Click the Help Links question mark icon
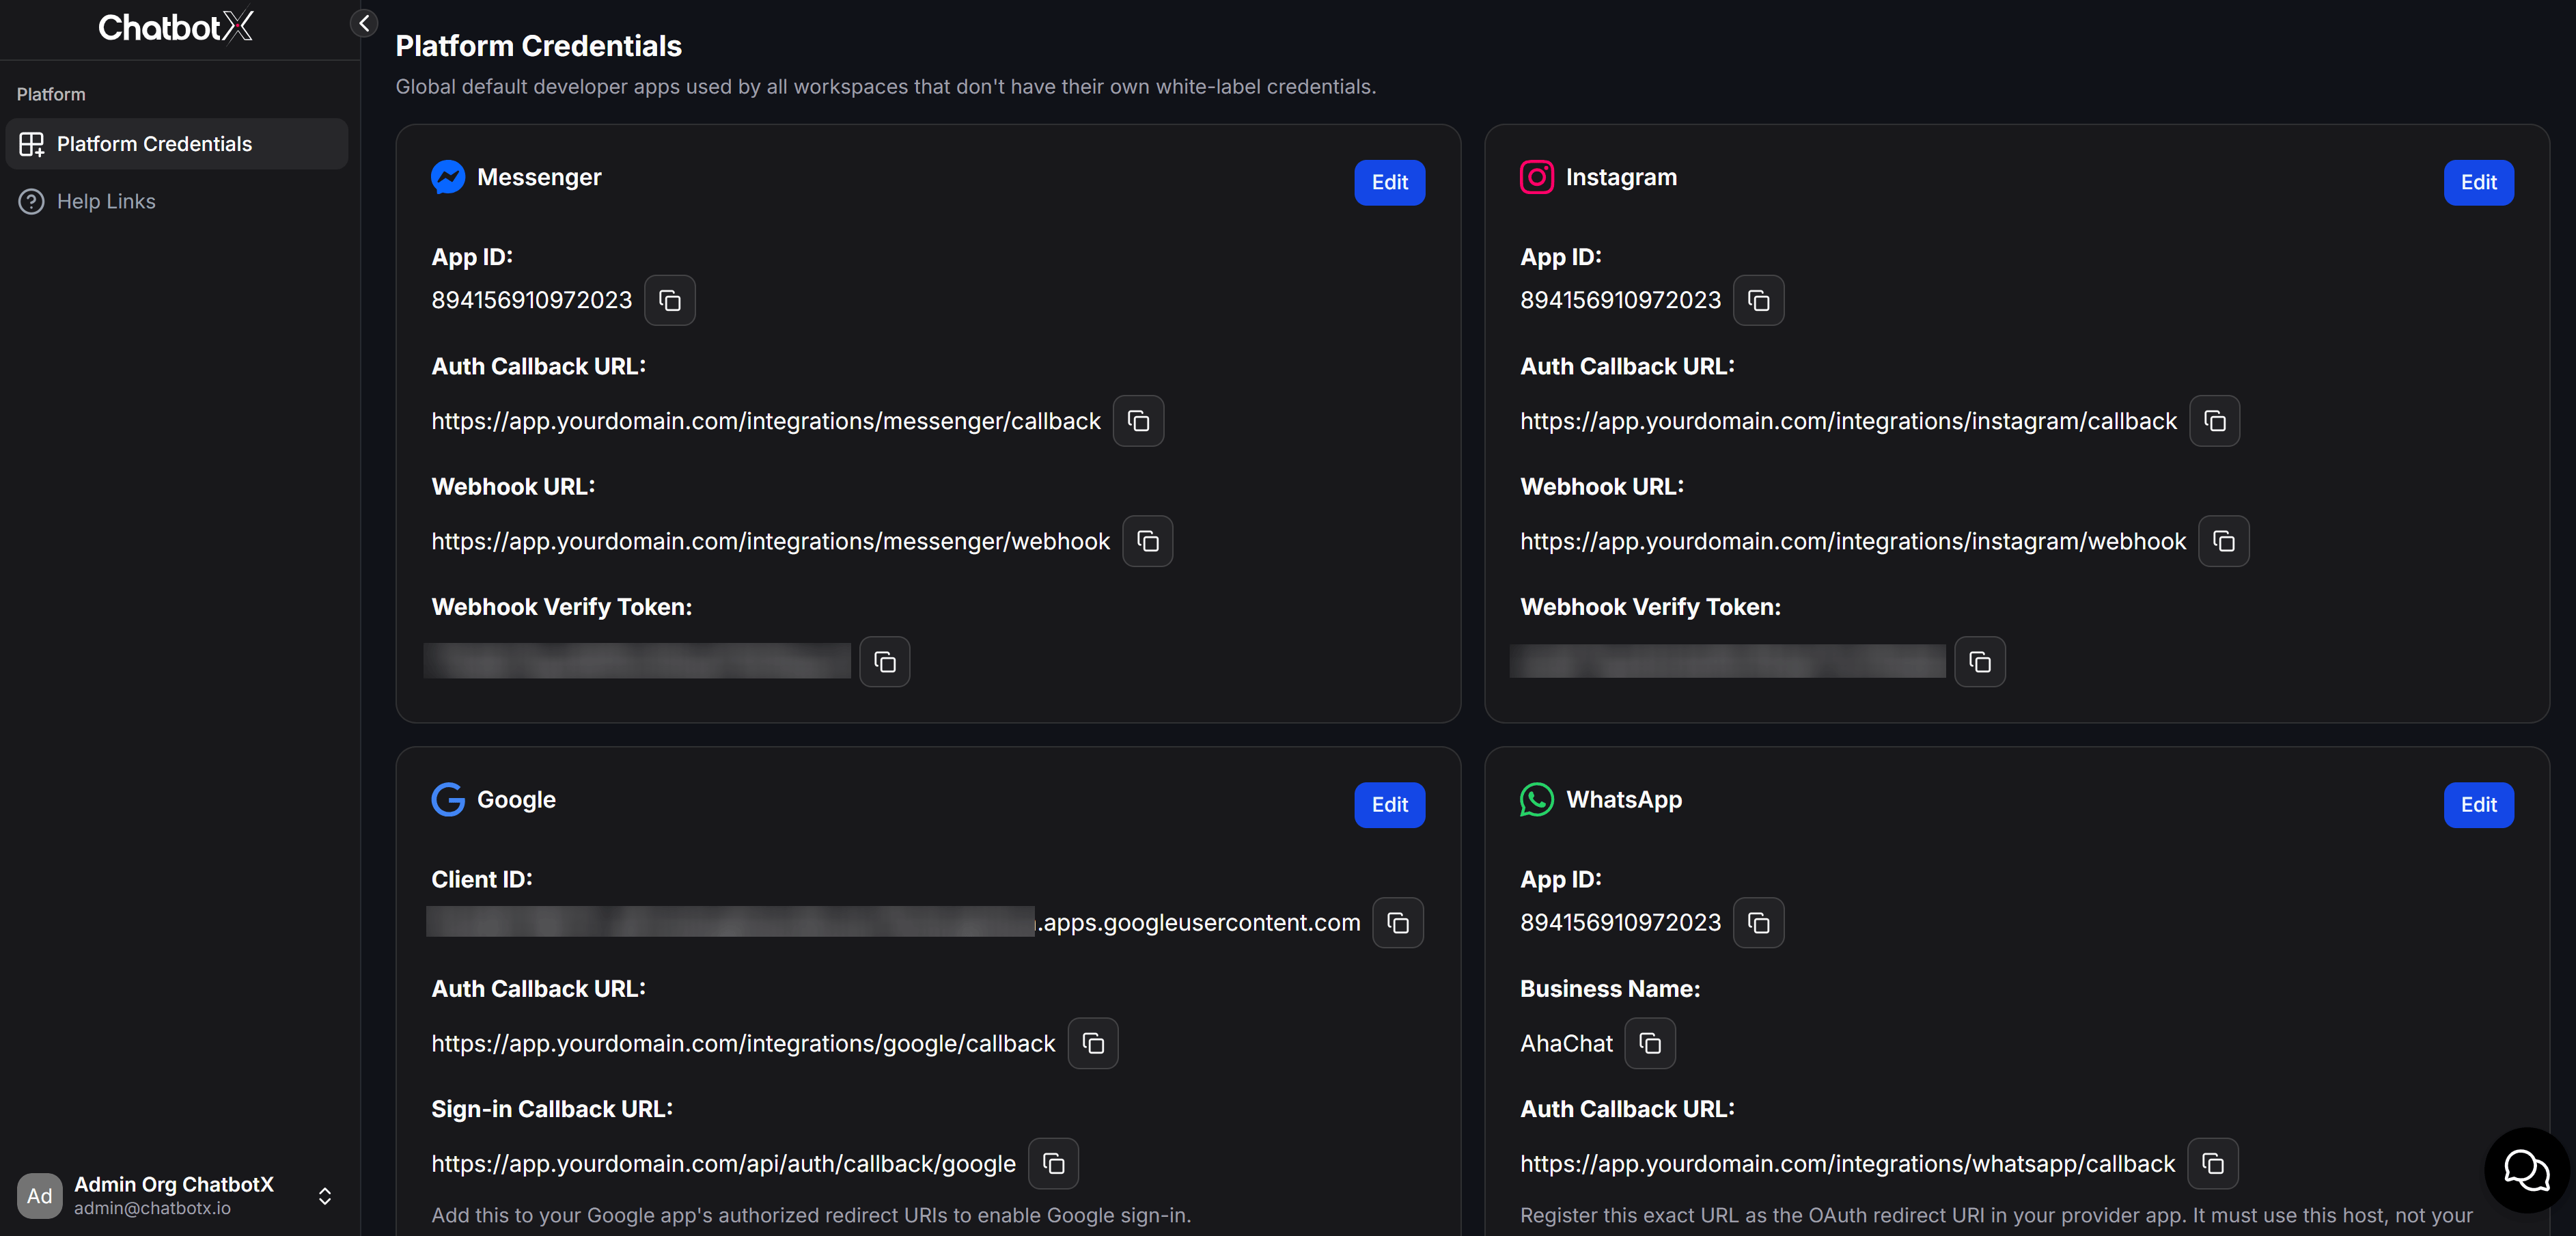The image size is (2576, 1236). click(31, 201)
